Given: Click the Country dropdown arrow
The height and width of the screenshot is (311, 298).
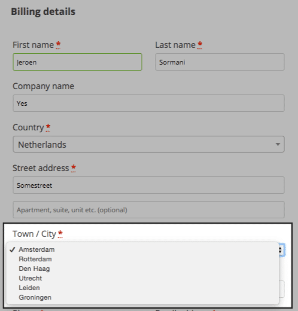Looking at the screenshot, I should coord(278,144).
